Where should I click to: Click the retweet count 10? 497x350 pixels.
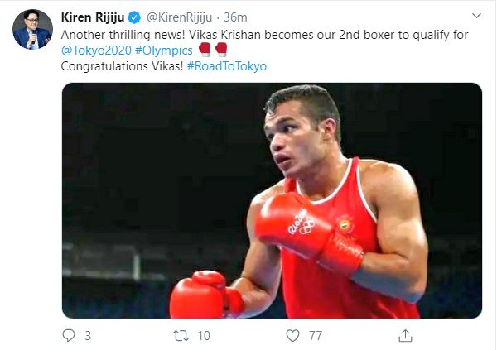(x=204, y=336)
